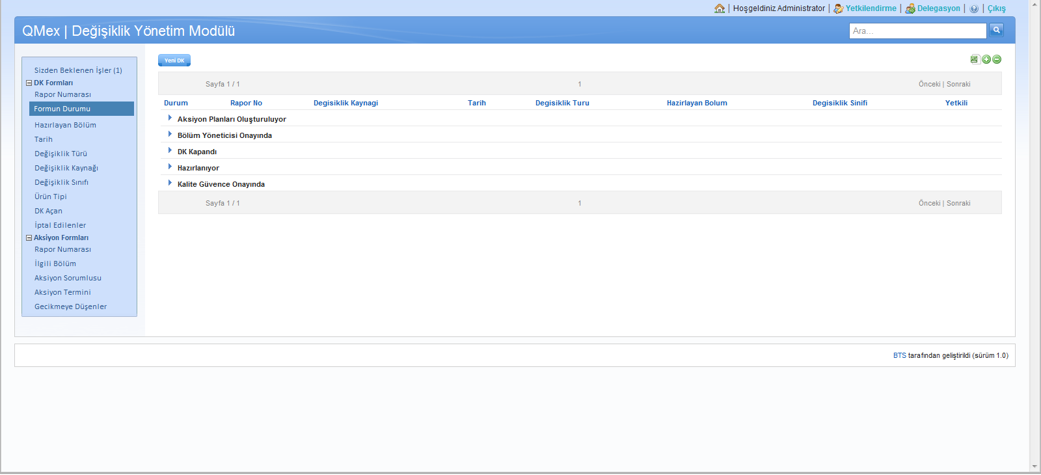
Task: Open the Yetkilendirme link
Action: click(x=871, y=8)
